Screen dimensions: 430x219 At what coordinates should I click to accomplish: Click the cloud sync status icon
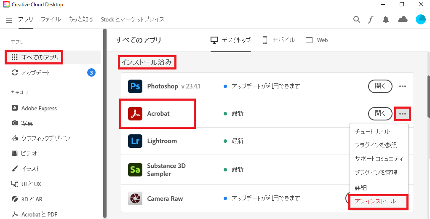[x=403, y=19]
